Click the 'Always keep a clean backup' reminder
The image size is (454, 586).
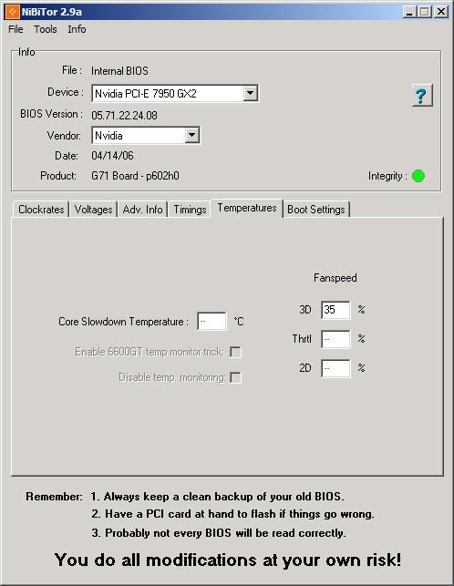point(217,497)
